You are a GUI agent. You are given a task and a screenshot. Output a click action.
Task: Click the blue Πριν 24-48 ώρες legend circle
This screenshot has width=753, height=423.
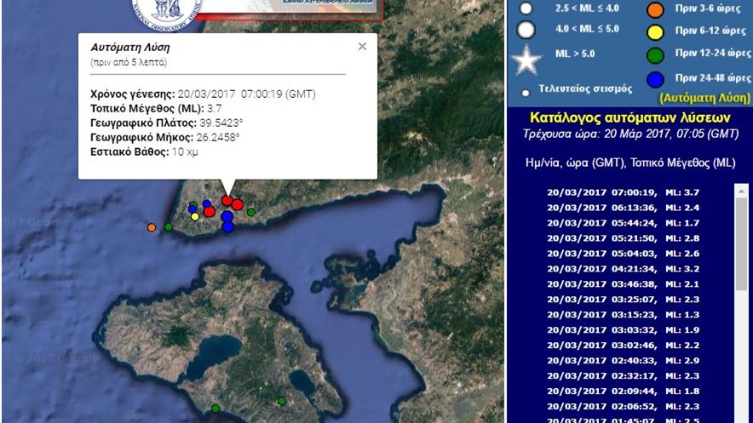[x=655, y=80]
